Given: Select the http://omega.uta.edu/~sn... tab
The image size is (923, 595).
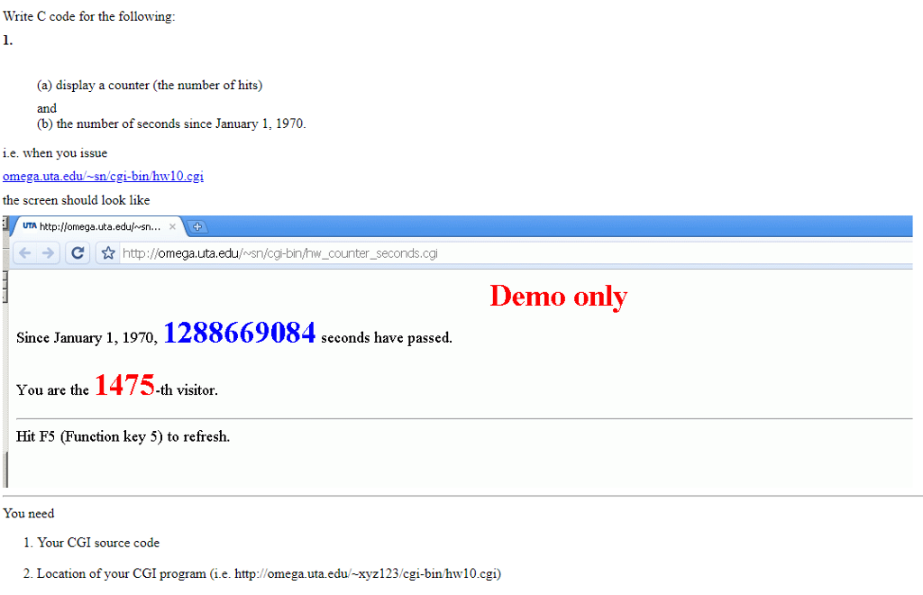Looking at the screenshot, I should [x=99, y=226].
